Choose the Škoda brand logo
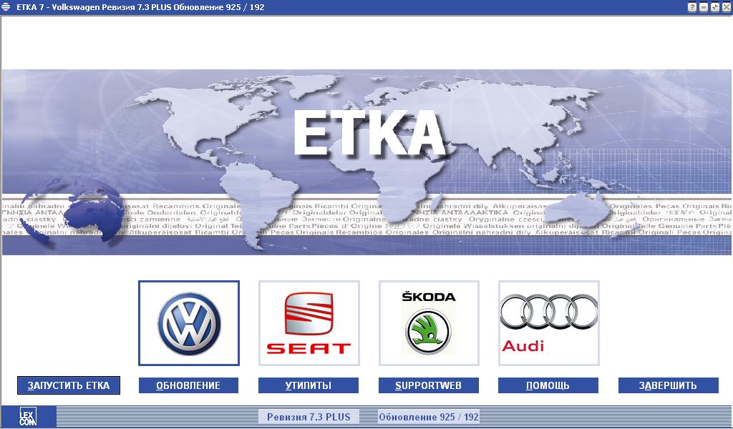Screen dimensions: 733x429 429,323
